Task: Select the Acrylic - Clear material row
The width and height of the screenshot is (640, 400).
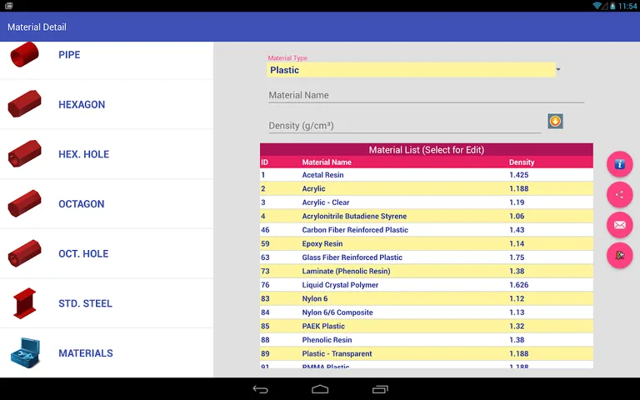Action: pos(427,202)
